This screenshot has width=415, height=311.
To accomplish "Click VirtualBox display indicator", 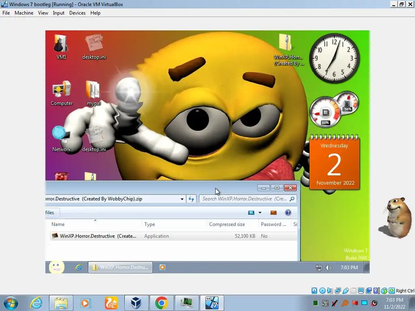I will (361, 291).
